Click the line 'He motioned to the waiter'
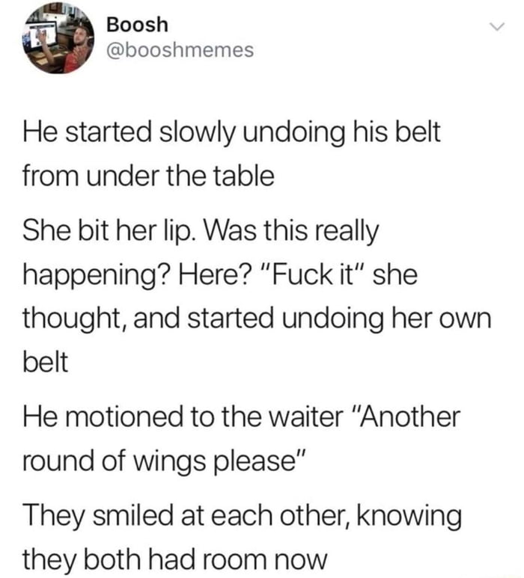This screenshot has width=524, height=578. (242, 417)
